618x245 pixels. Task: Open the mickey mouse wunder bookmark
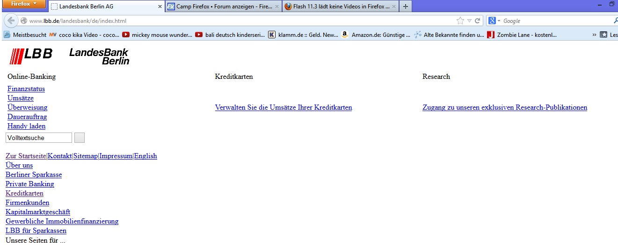[157, 35]
